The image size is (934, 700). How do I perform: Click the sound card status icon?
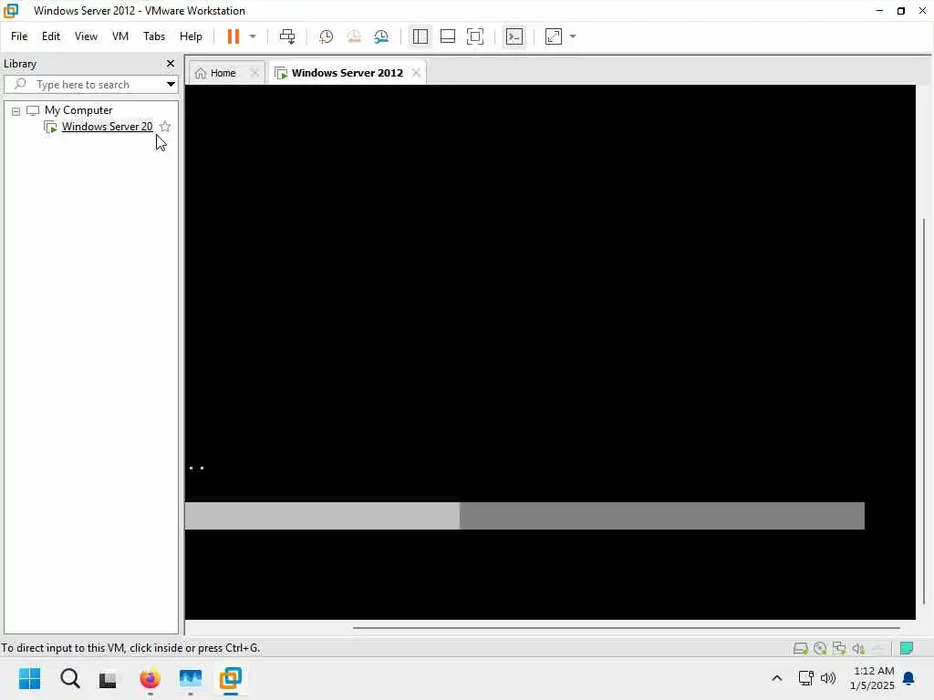click(858, 648)
